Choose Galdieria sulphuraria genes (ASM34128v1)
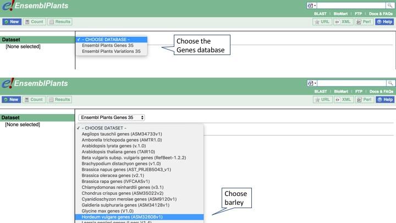Screen dimensions: 396x223 (139, 205)
